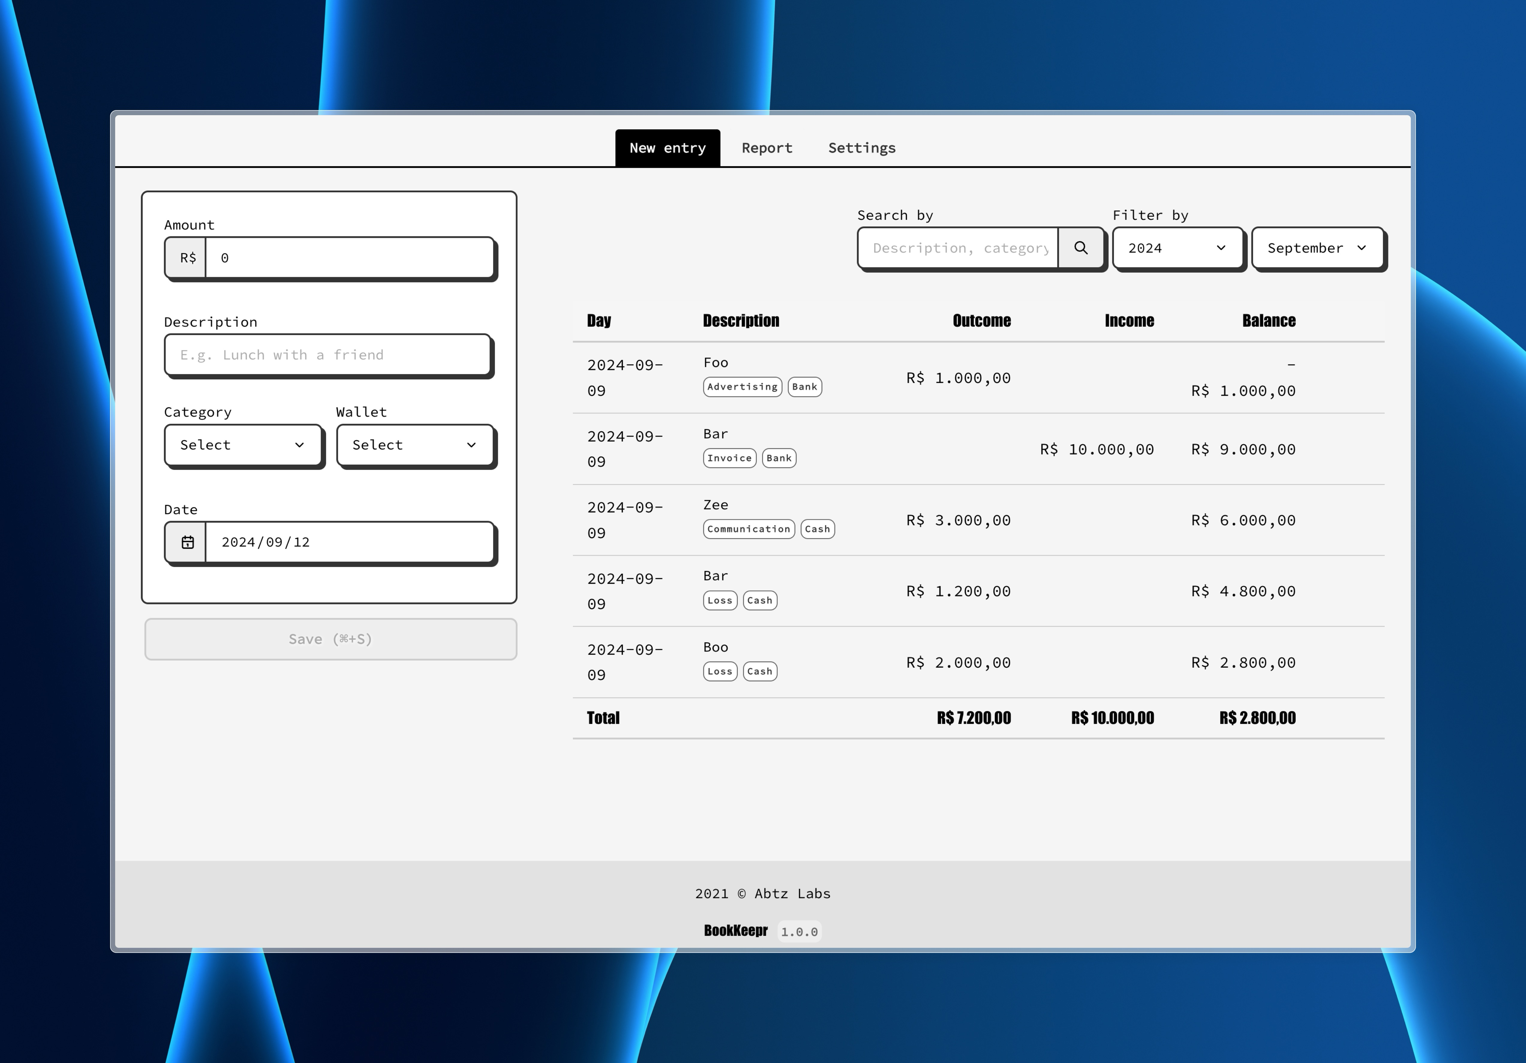This screenshot has width=1526, height=1063.
Task: Click Save button to record entry
Action: [329, 639]
